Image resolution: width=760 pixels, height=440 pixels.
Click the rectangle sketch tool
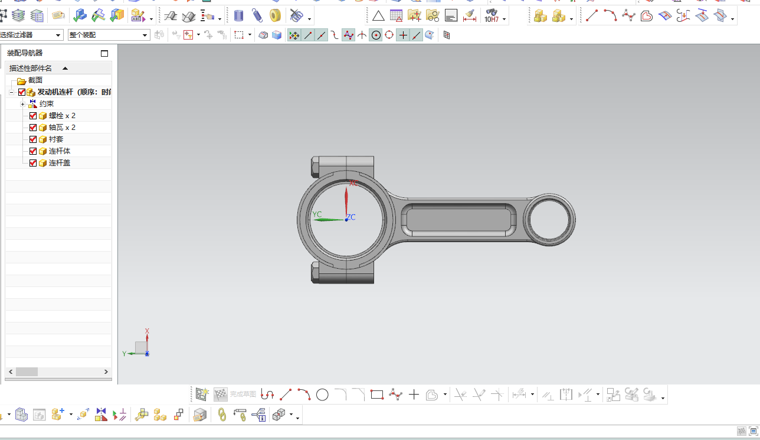377,395
